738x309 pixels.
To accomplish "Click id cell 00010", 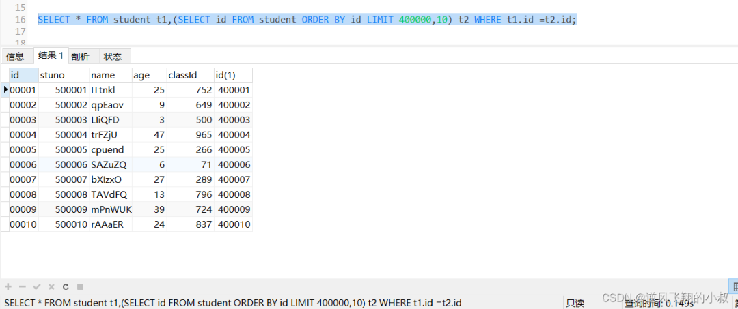I will click(23, 224).
